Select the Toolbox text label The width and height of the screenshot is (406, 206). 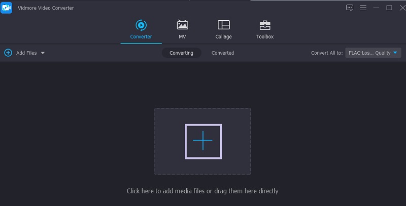(264, 37)
